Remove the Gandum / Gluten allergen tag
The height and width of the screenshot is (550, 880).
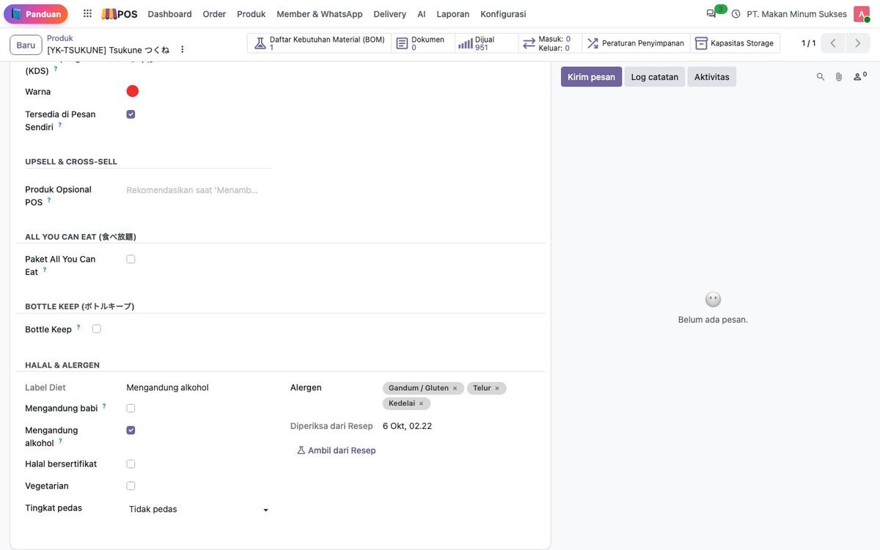455,389
